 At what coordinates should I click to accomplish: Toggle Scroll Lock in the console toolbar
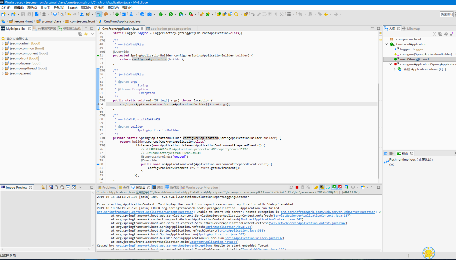click(x=322, y=187)
